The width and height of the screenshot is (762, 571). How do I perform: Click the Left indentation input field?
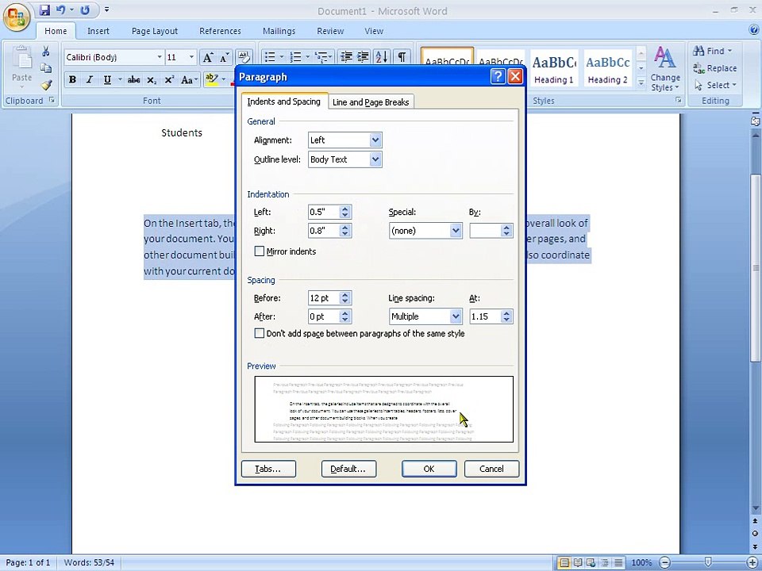click(323, 213)
